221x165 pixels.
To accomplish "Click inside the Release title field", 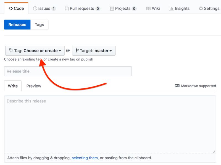I will (68, 71).
